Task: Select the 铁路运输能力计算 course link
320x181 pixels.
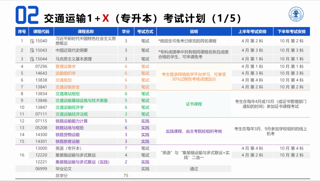Action: click(x=71, y=121)
